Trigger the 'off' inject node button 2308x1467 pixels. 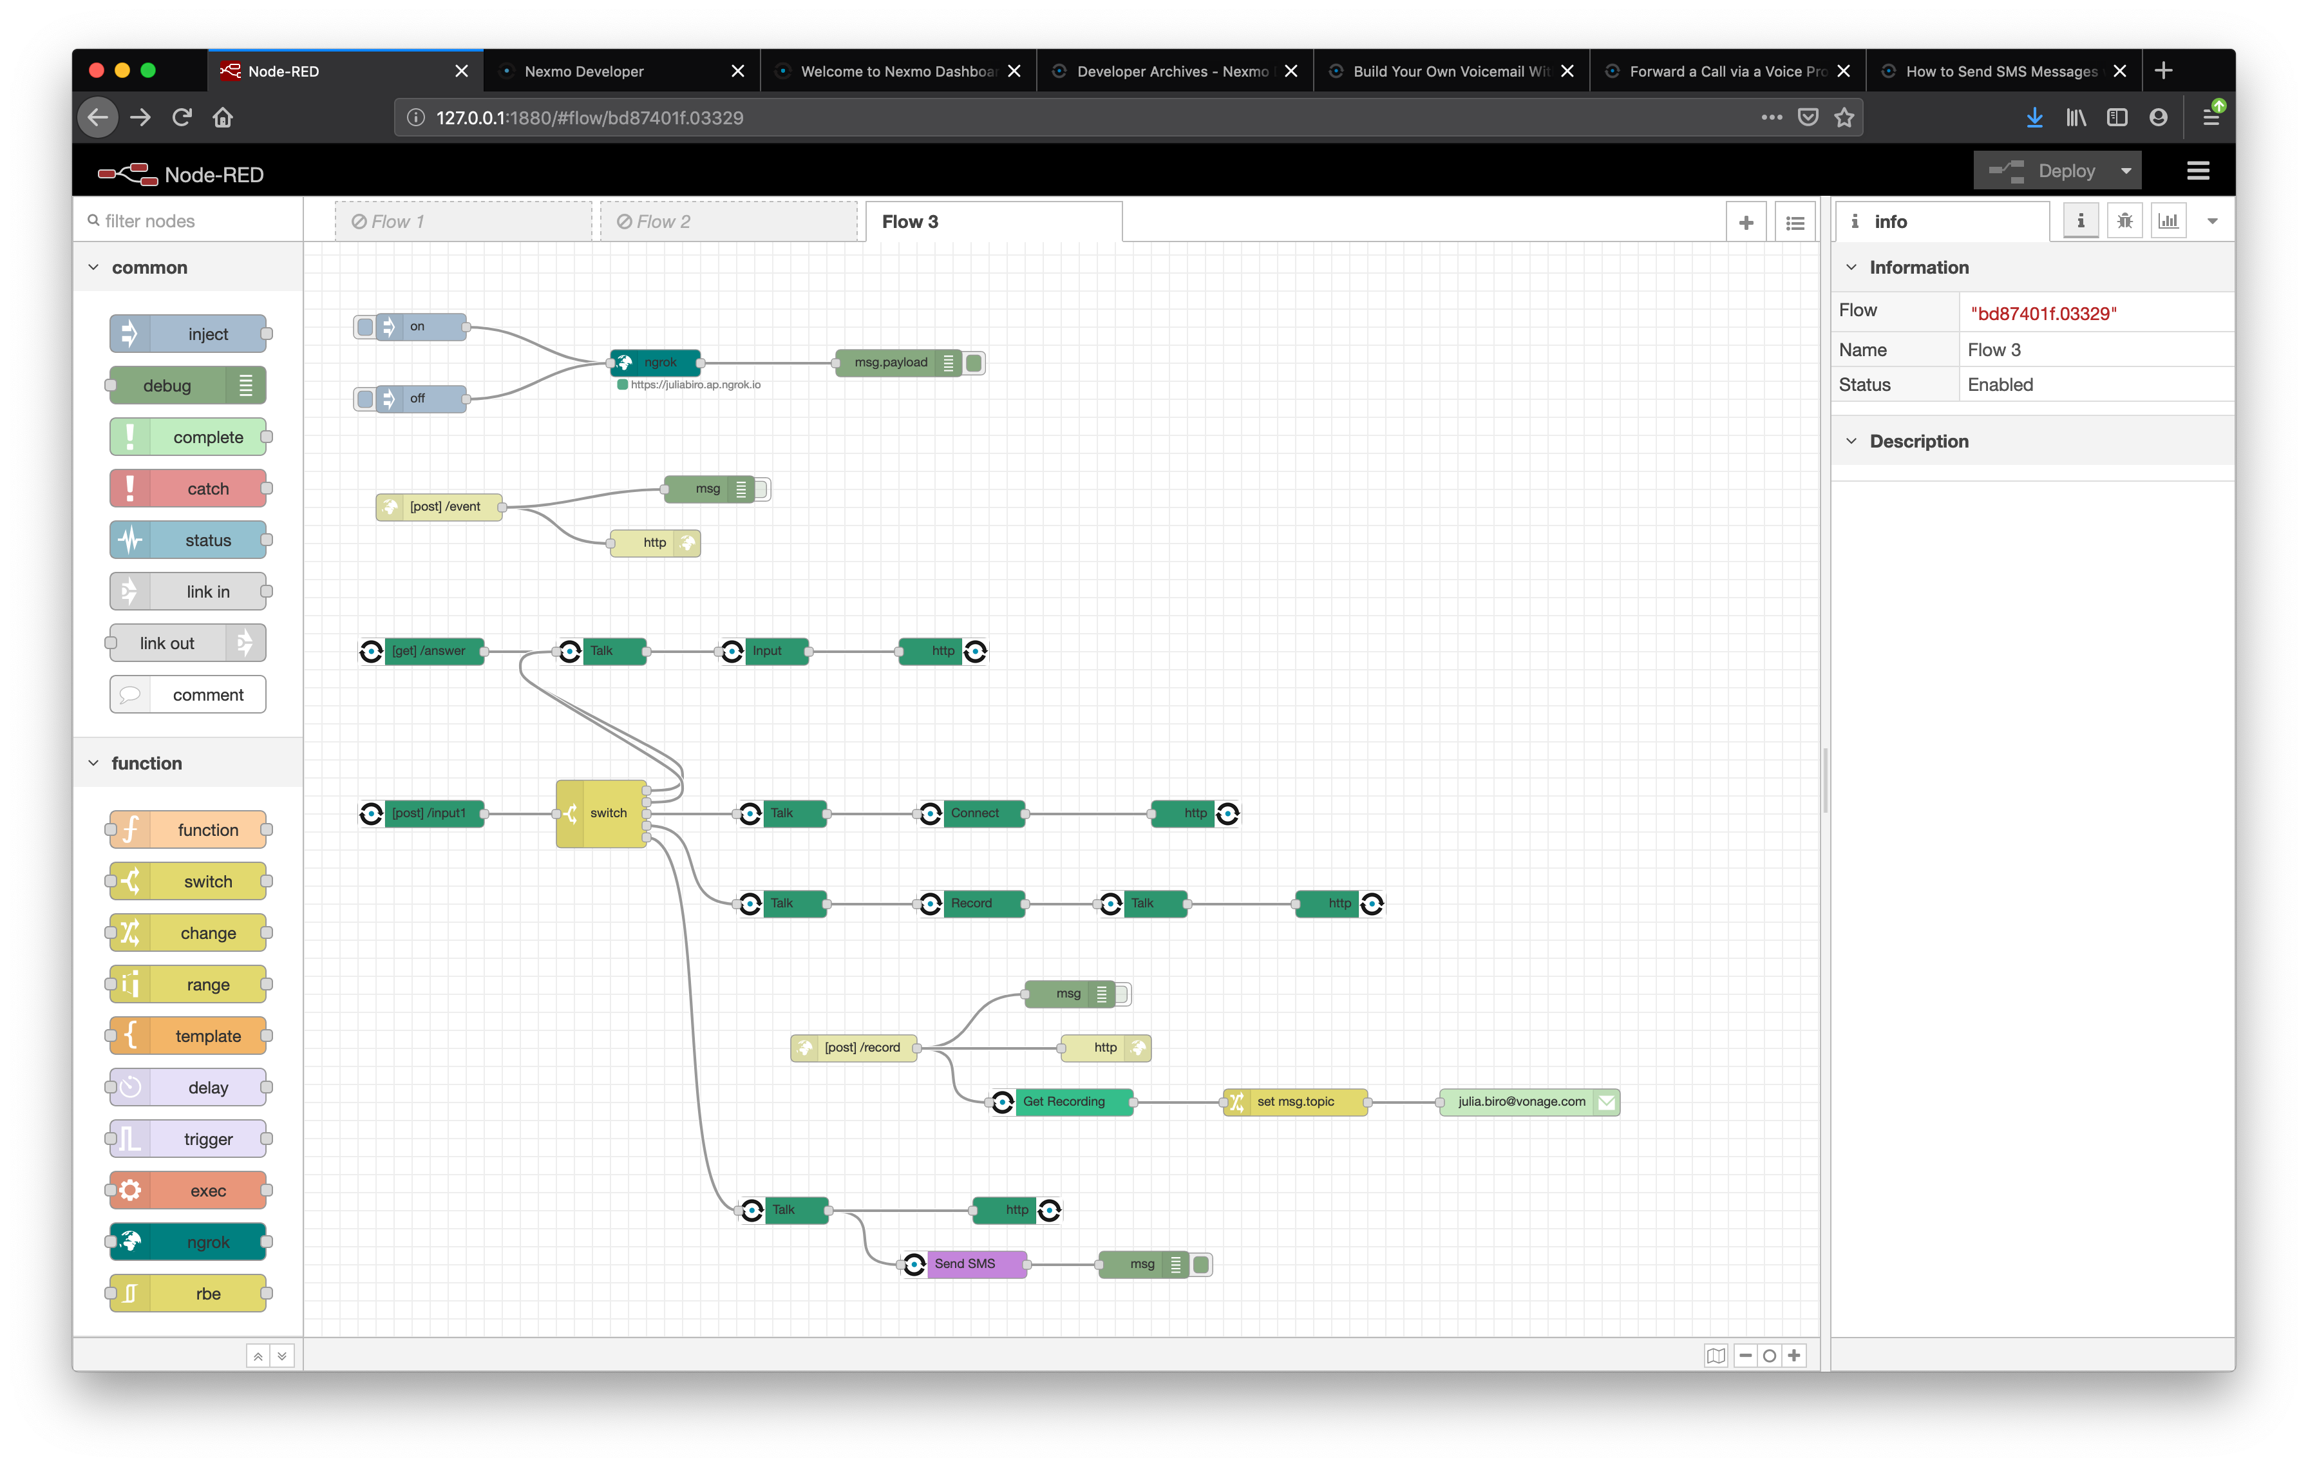(x=365, y=399)
